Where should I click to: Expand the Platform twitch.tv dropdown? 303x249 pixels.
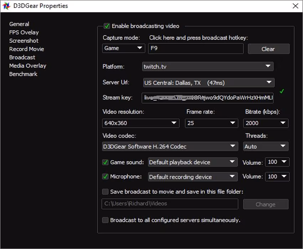point(208,67)
